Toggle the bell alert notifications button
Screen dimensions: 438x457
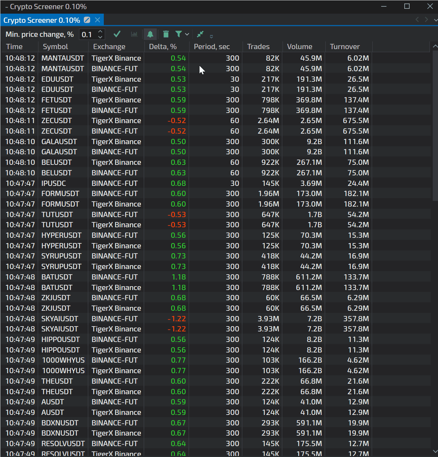(x=150, y=34)
